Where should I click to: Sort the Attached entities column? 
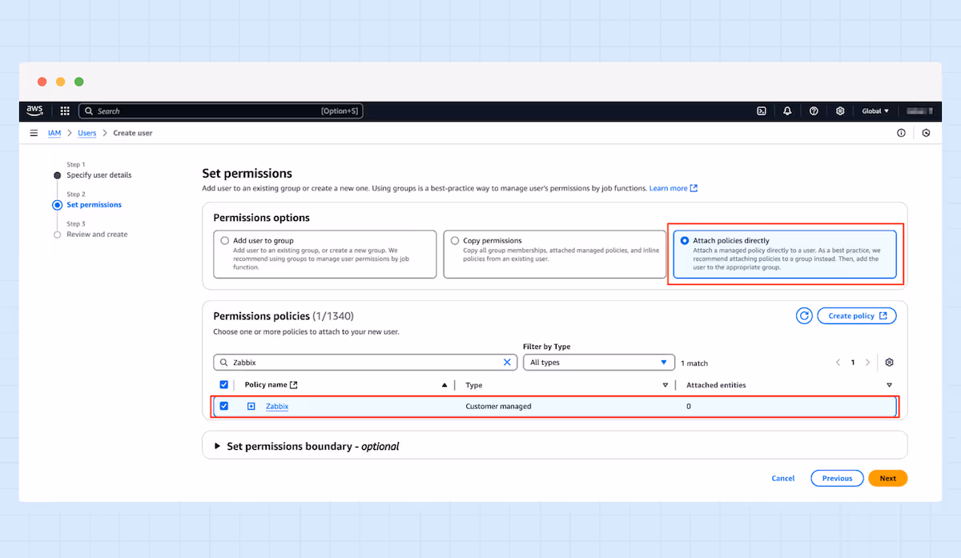click(889, 385)
